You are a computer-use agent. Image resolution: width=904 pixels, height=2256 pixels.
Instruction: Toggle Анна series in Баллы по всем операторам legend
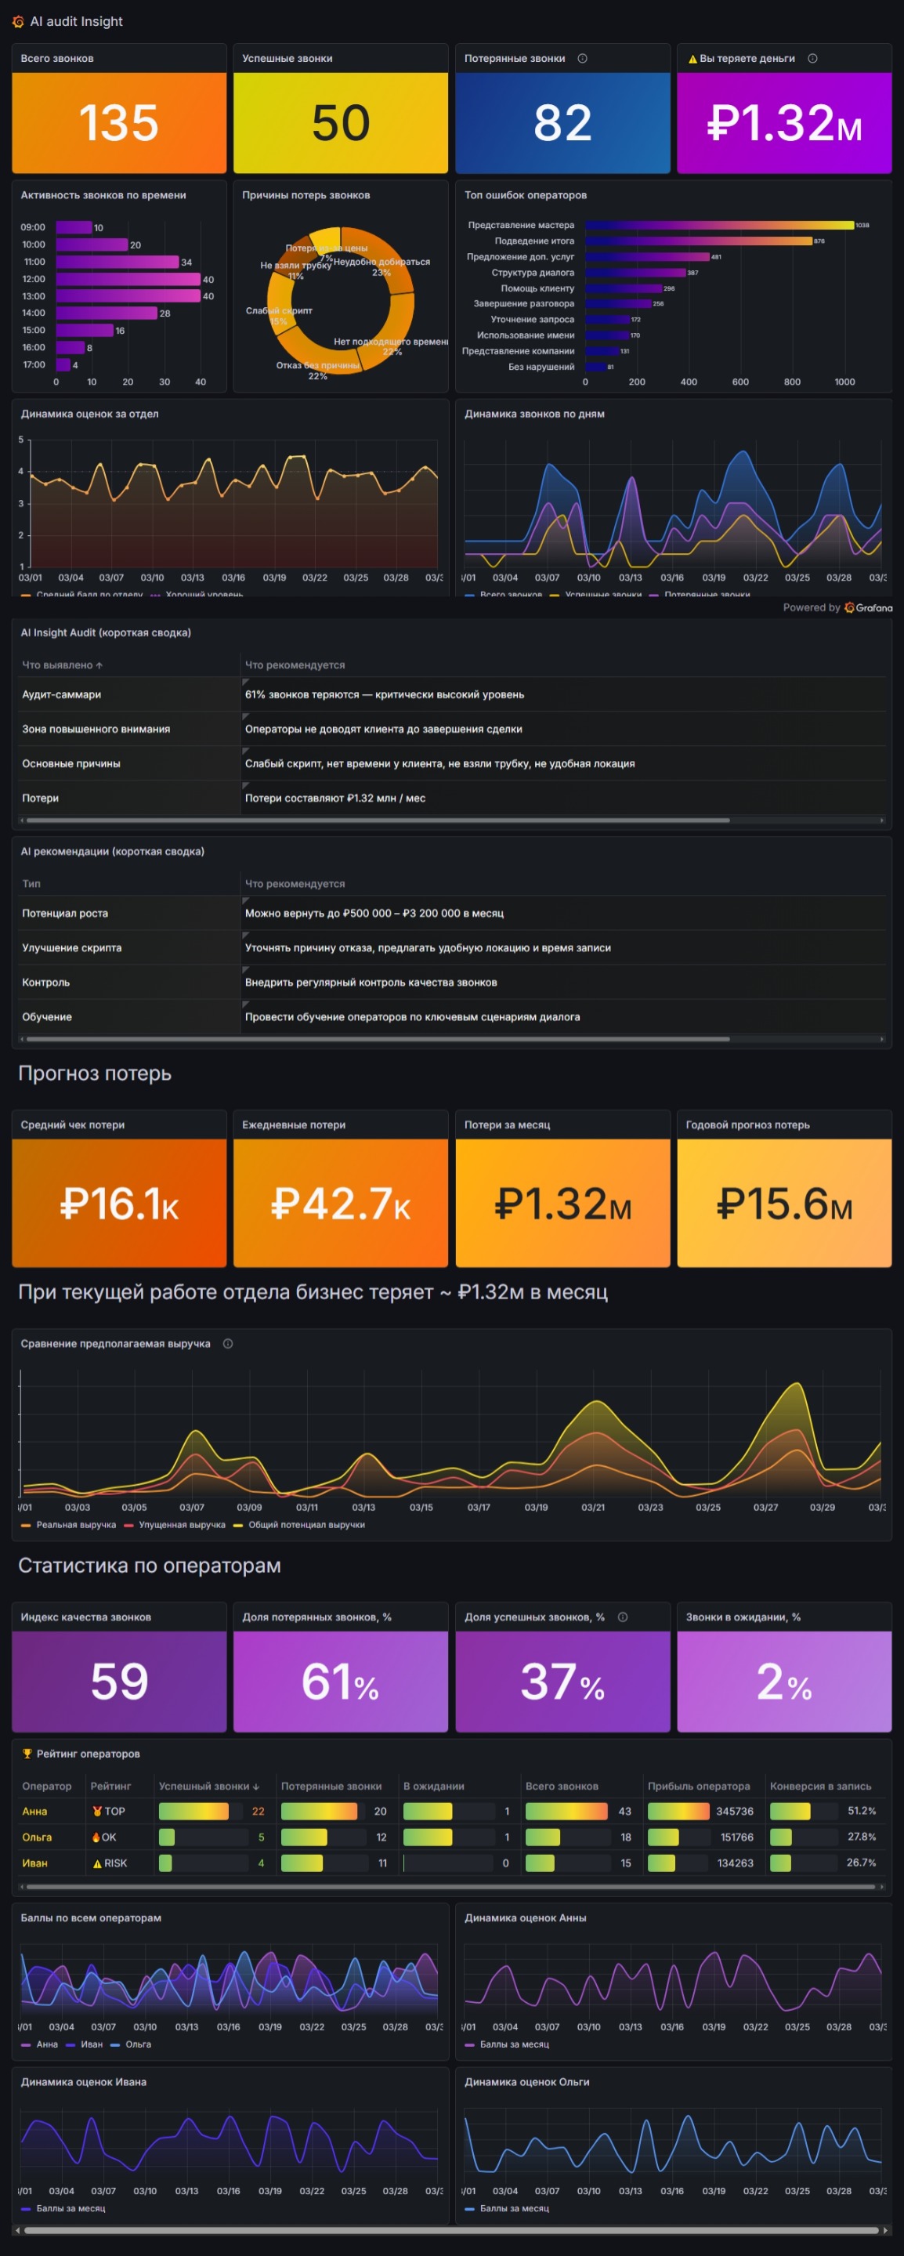(39, 2044)
